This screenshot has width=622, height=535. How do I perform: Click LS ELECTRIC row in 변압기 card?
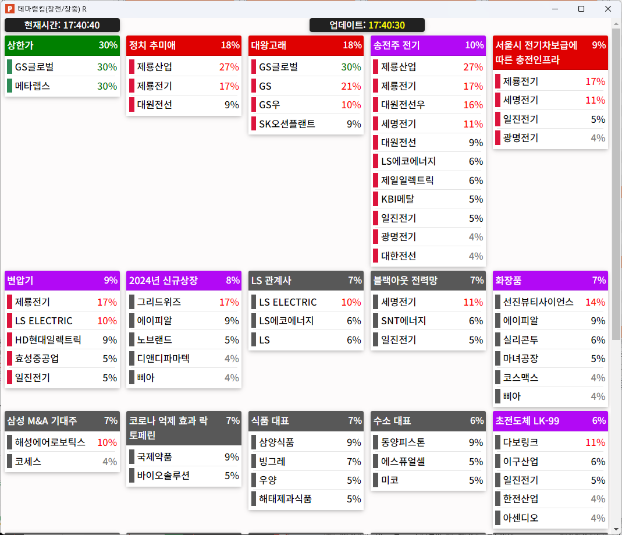62,321
